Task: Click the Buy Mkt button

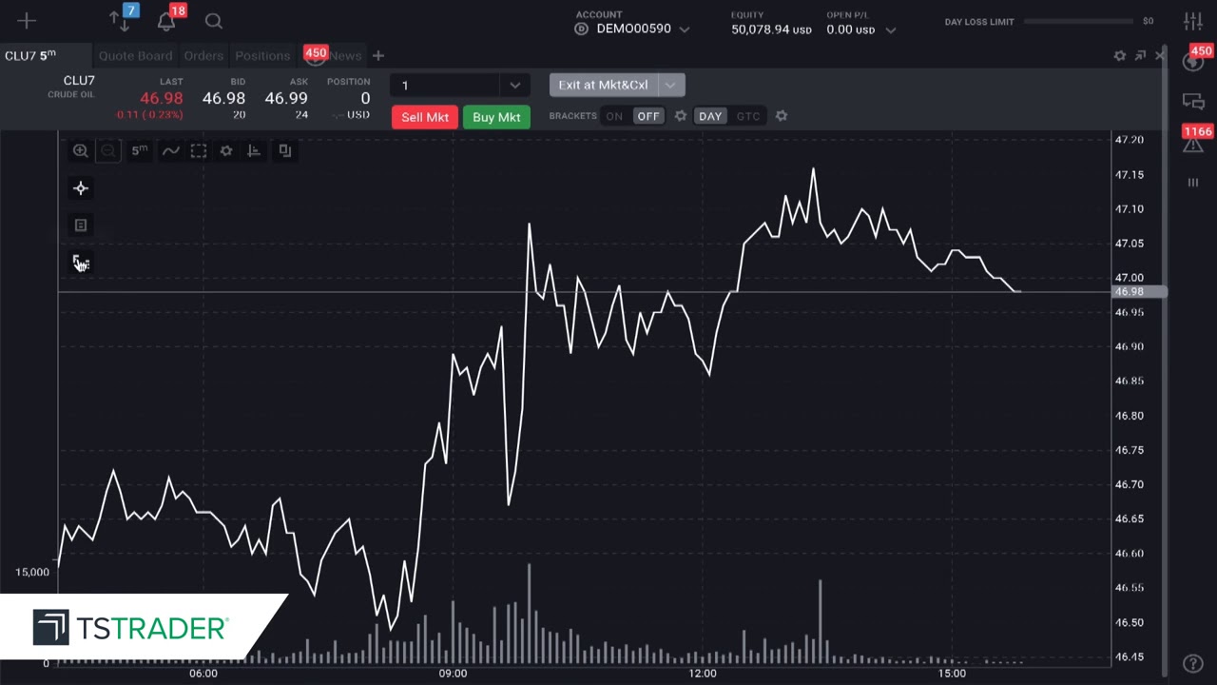Action: coord(496,117)
